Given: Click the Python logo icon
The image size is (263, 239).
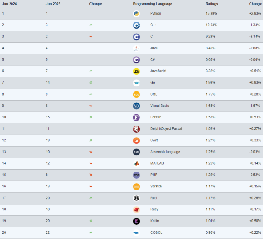Looking at the screenshot, I should 136,14.
